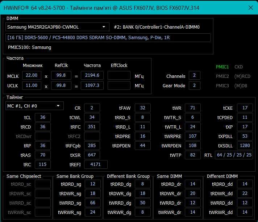258x222 pixels.
Task: Click the MCLK multiplier value 22.00
Action: coord(32,75)
